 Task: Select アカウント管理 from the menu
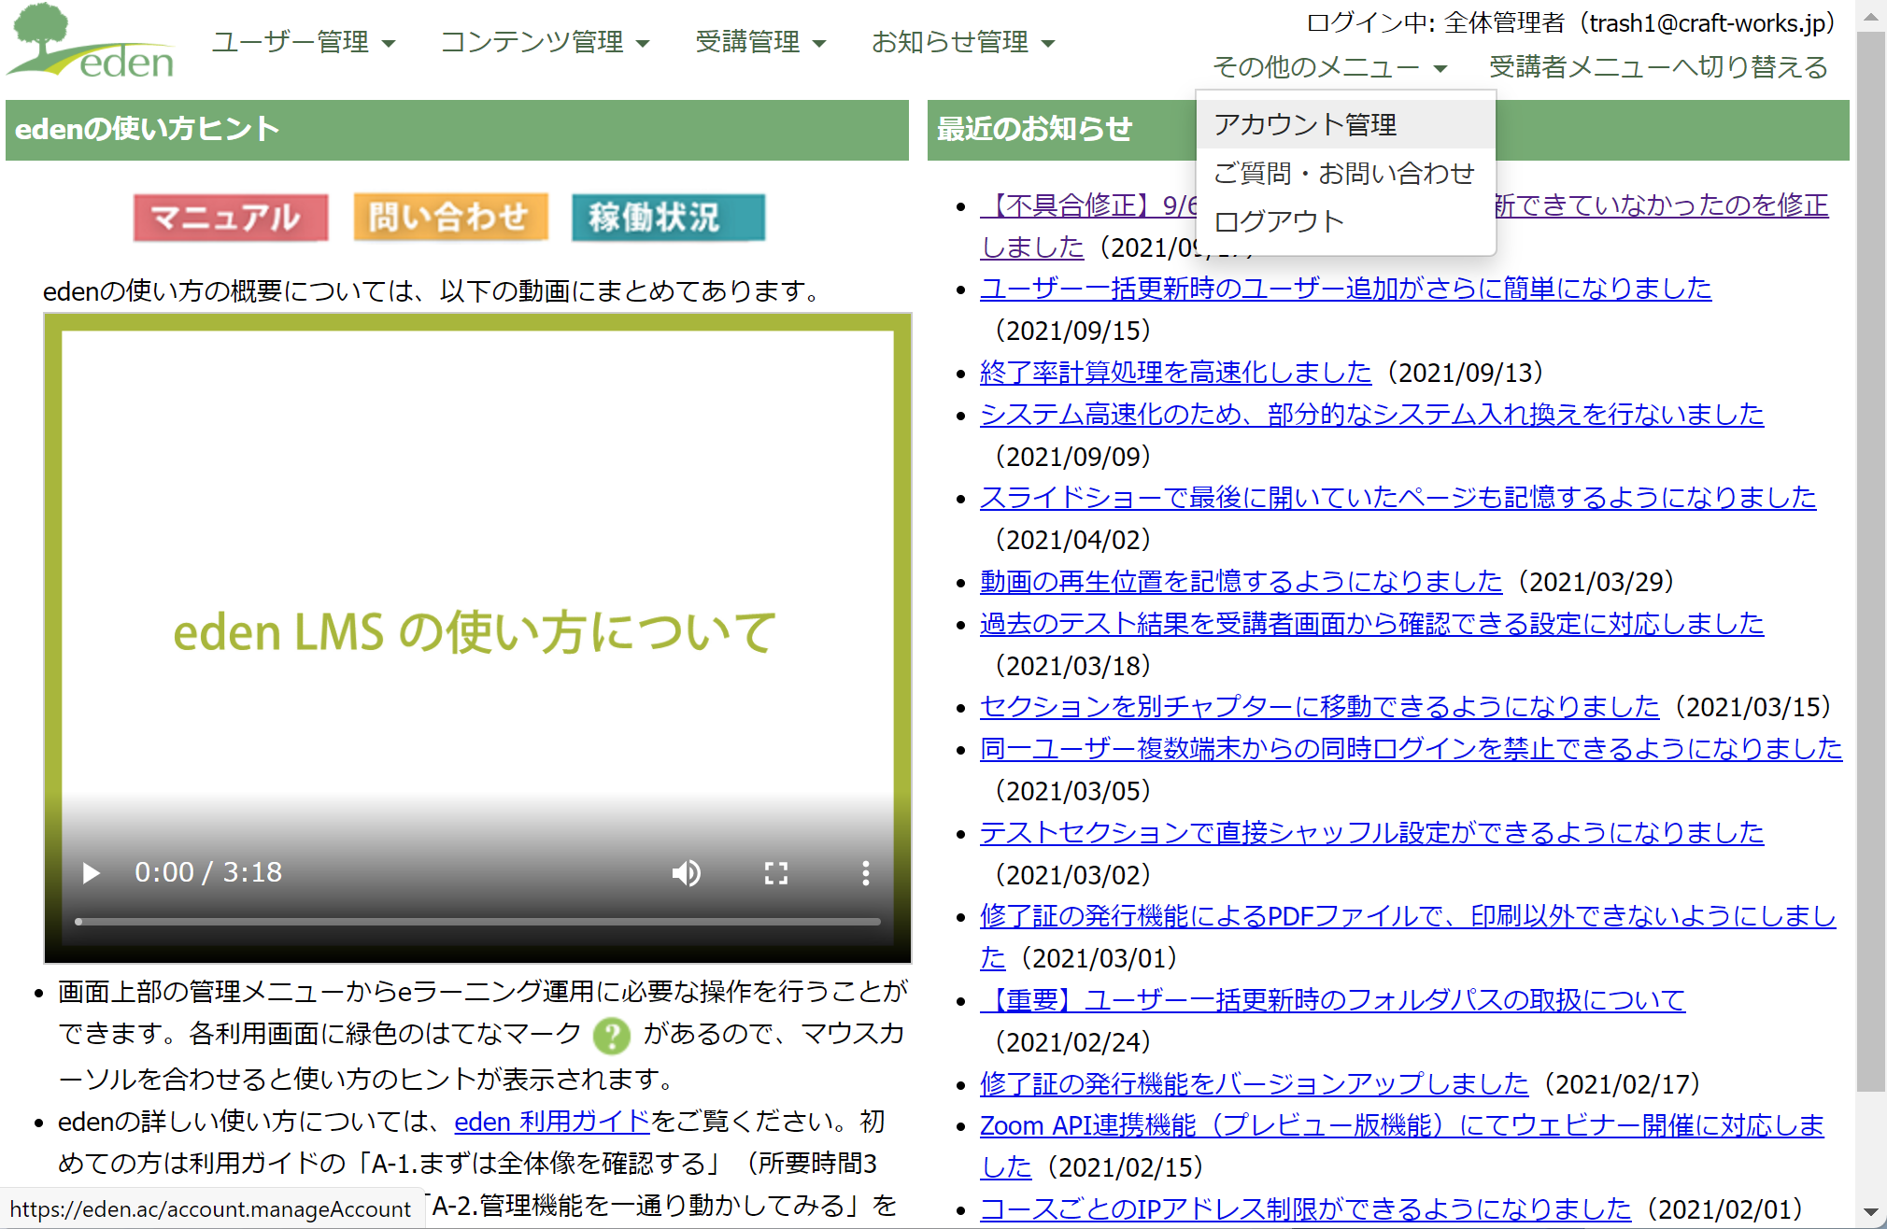[1345, 124]
